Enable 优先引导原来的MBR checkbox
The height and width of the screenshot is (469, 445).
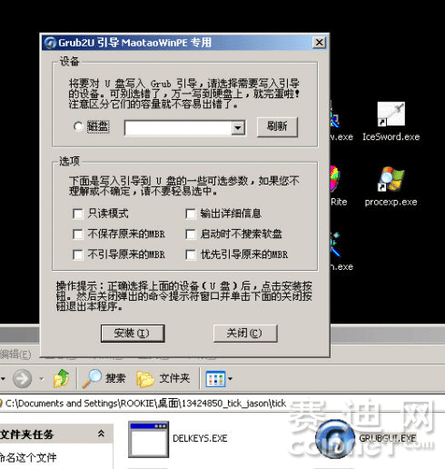point(191,254)
